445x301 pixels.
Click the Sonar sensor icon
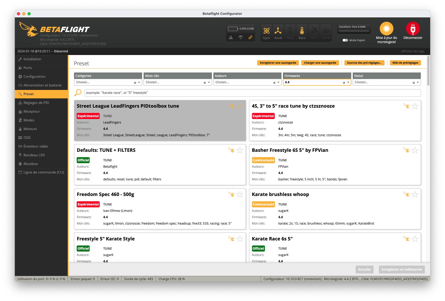(x=326, y=31)
